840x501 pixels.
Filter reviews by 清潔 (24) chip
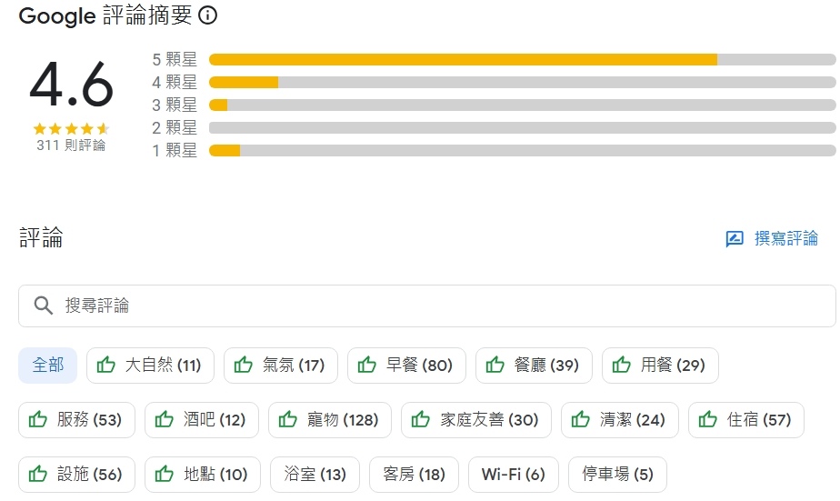pos(619,420)
